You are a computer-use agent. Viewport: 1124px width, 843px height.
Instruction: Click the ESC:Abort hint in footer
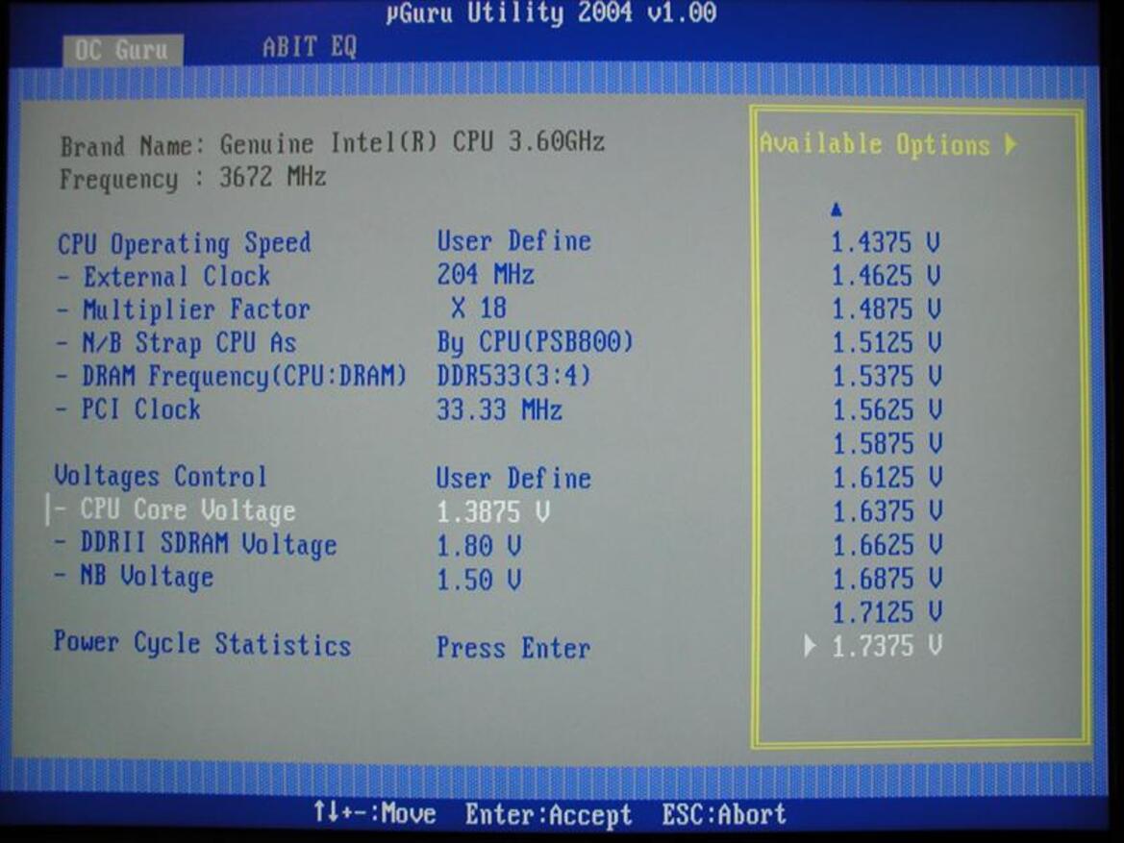[x=724, y=814]
